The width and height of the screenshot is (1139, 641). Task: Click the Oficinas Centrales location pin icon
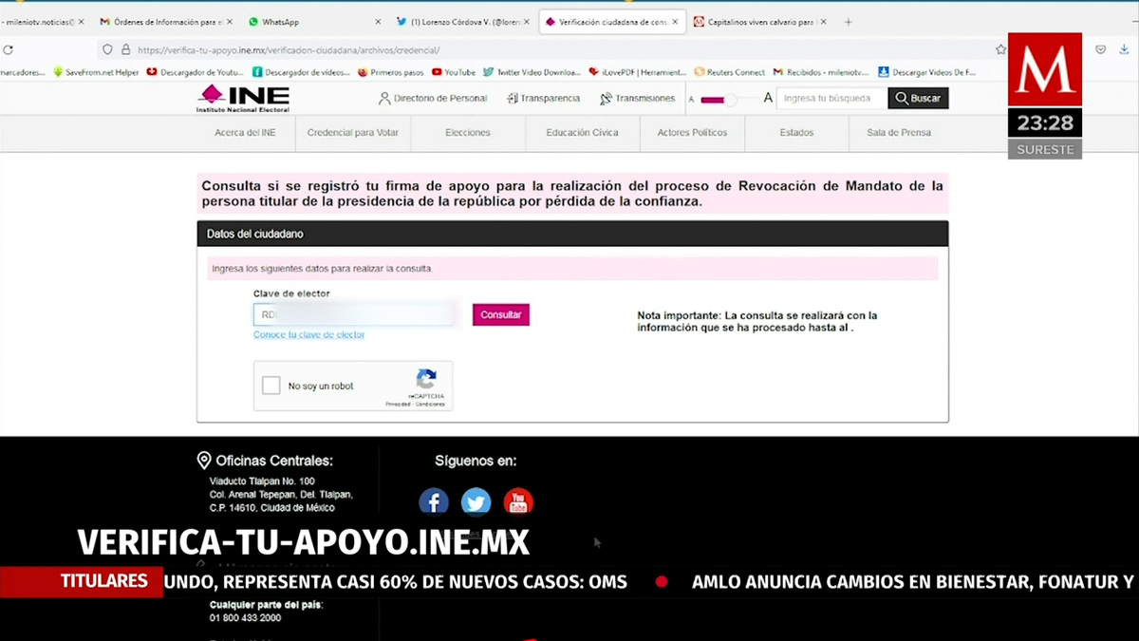pos(204,461)
